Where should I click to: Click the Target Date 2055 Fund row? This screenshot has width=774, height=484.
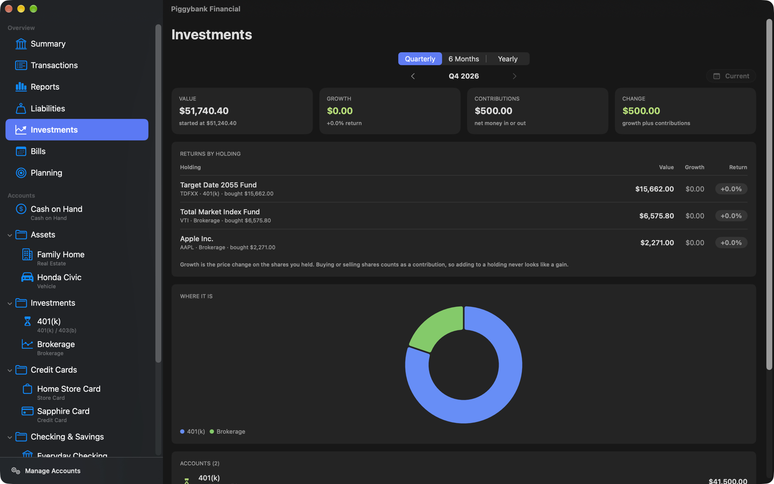(463, 189)
